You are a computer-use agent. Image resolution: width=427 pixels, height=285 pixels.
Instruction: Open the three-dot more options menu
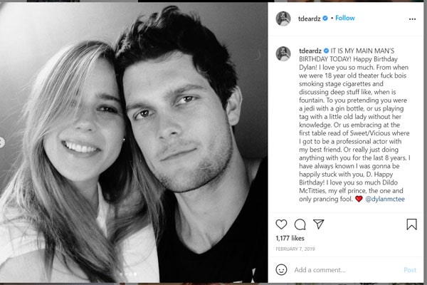(x=412, y=19)
